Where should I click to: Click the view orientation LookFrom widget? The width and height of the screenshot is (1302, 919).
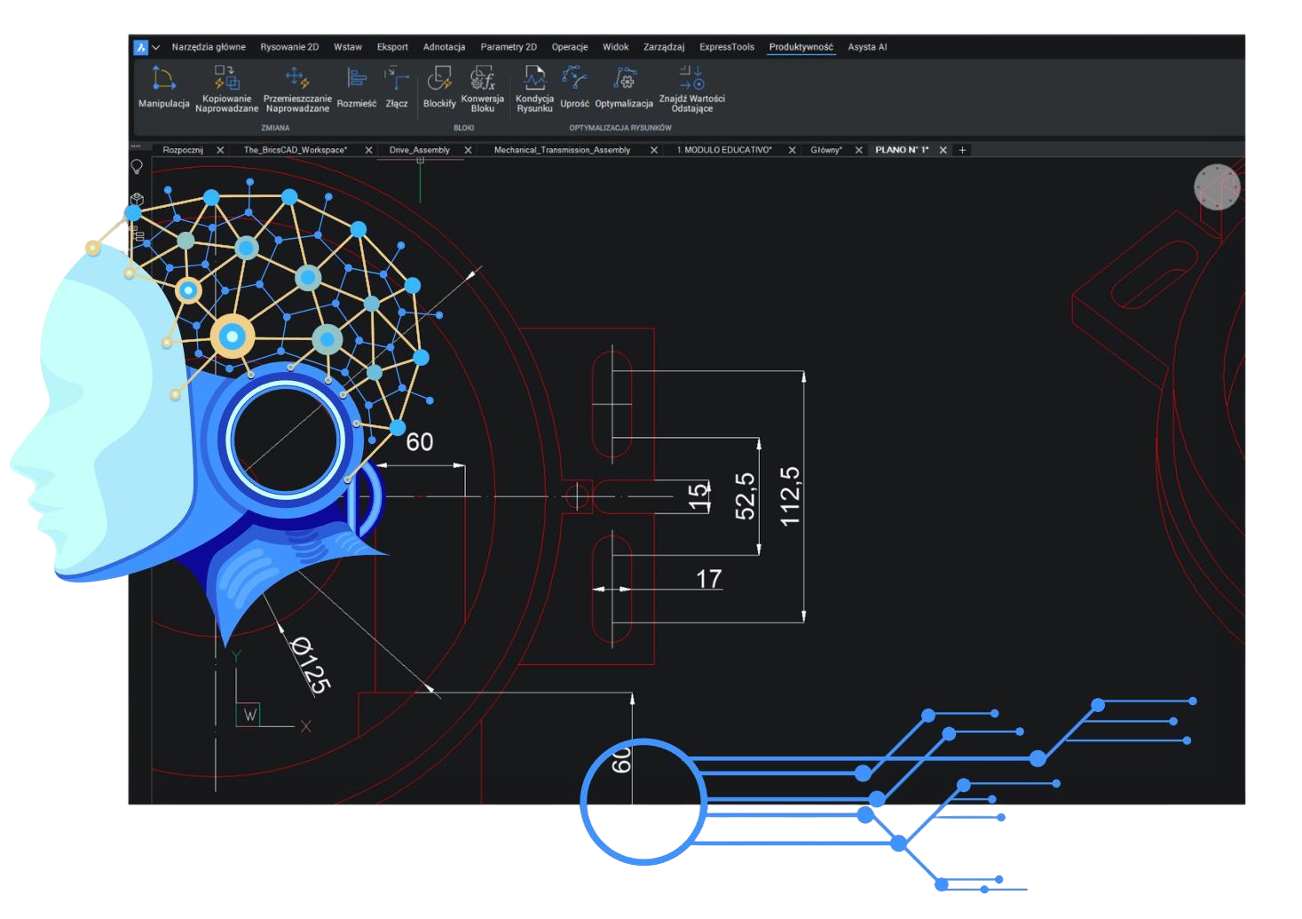(x=1217, y=187)
